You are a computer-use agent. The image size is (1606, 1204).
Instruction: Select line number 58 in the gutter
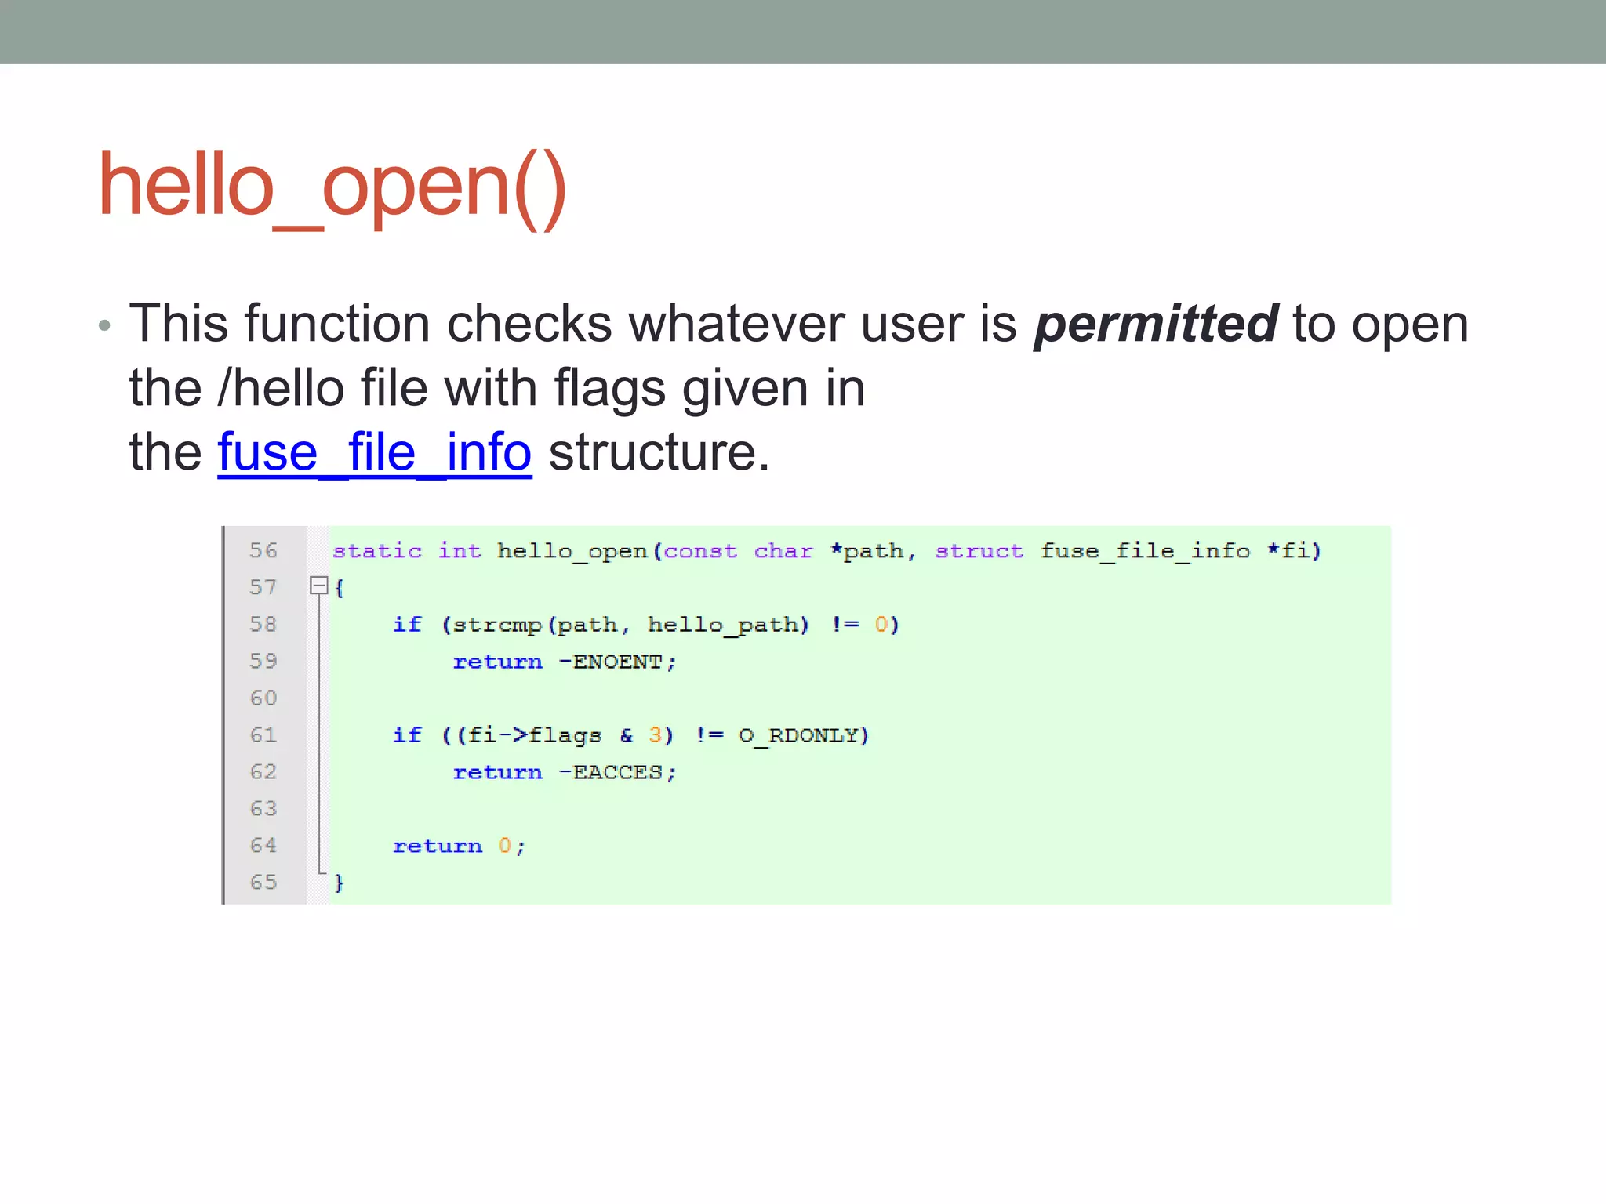[x=263, y=624]
